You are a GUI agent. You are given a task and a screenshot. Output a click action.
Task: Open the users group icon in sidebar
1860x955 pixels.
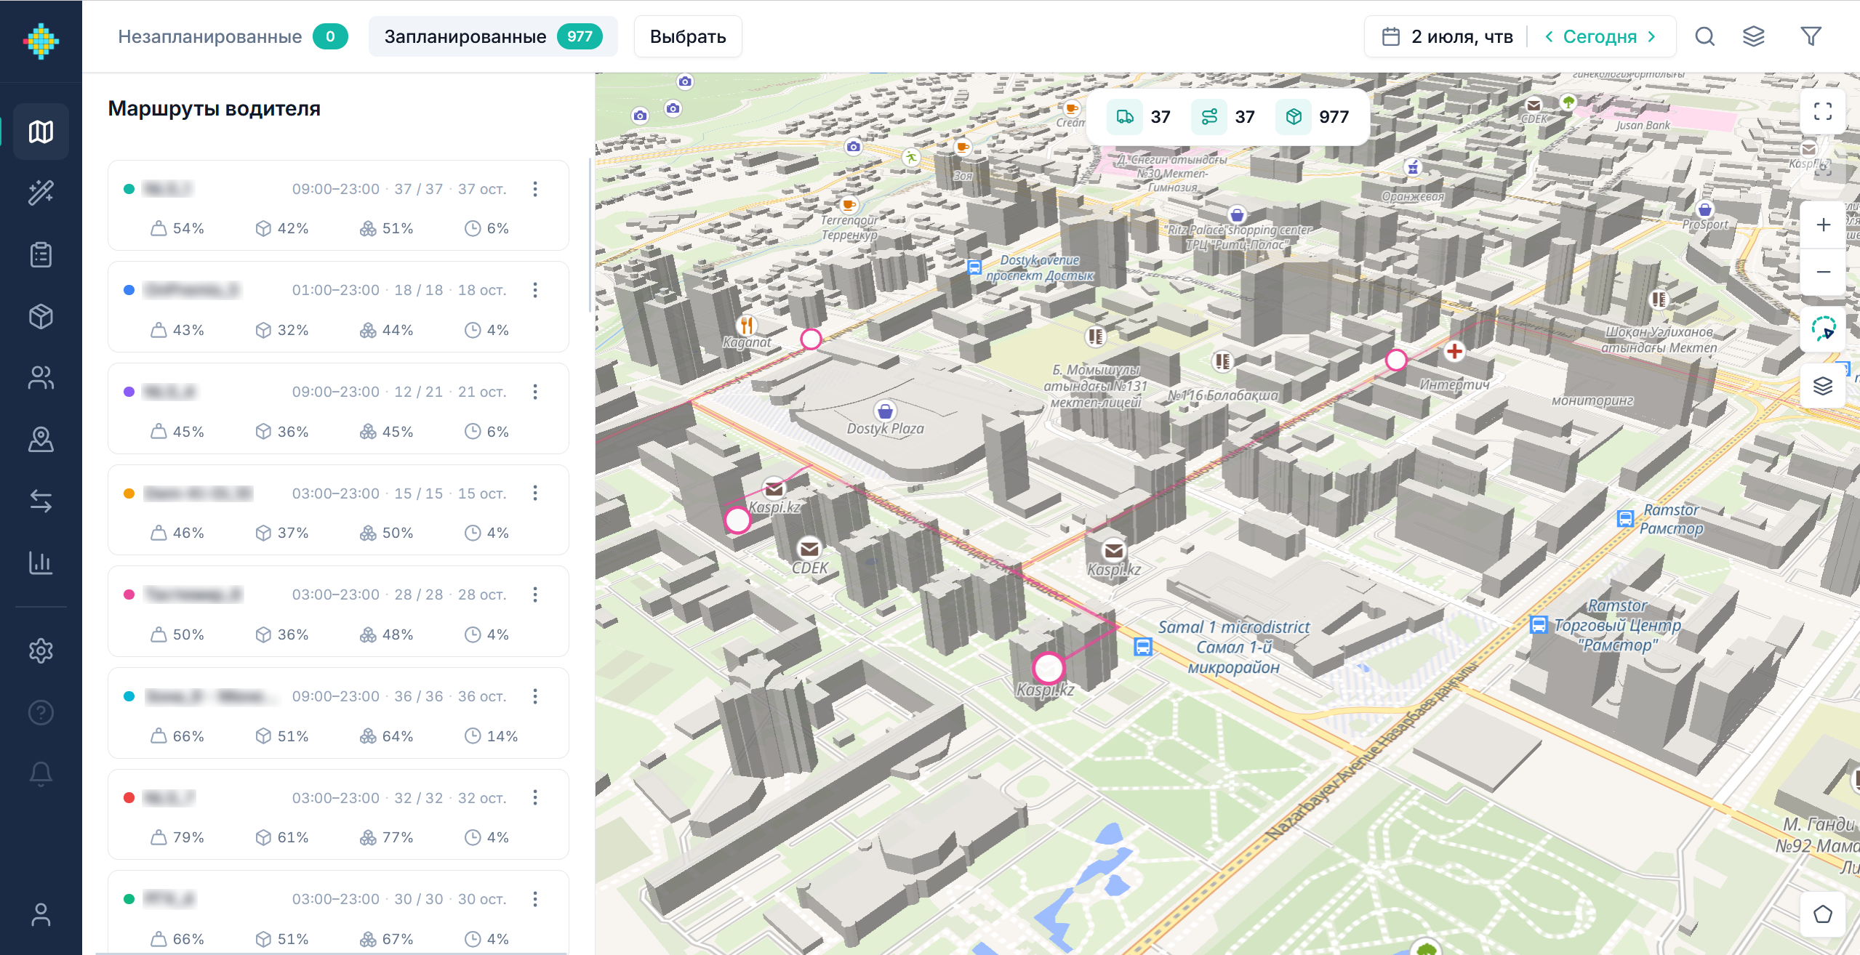41,378
